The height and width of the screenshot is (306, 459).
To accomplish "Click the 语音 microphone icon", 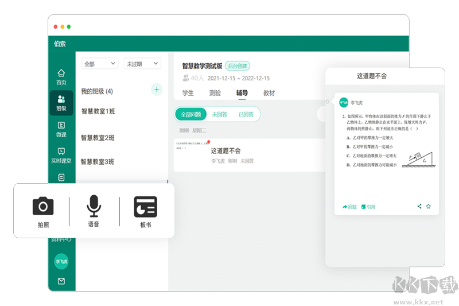I will pos(94,206).
